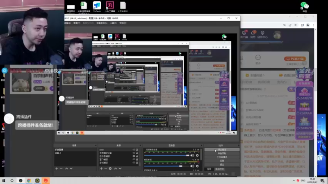Move source down in sources list
Screen dimensions: 328x184
point(120,168)
